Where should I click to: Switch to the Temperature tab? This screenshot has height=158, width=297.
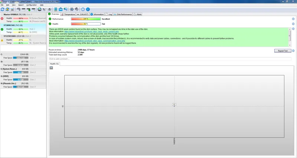click(69, 14)
